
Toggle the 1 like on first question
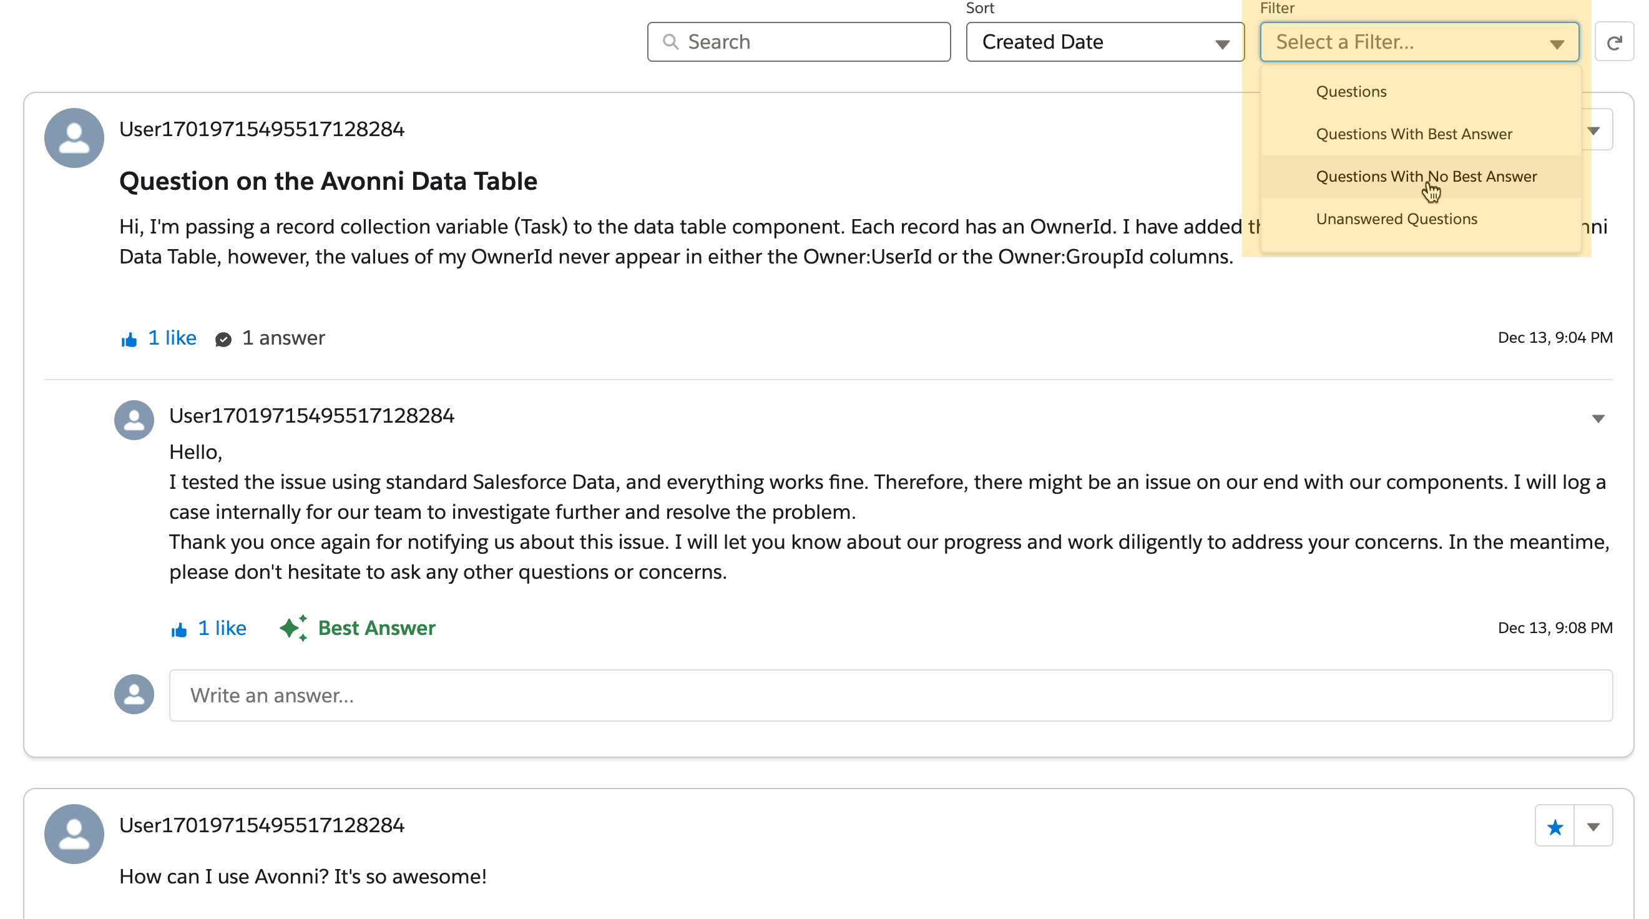click(x=172, y=338)
